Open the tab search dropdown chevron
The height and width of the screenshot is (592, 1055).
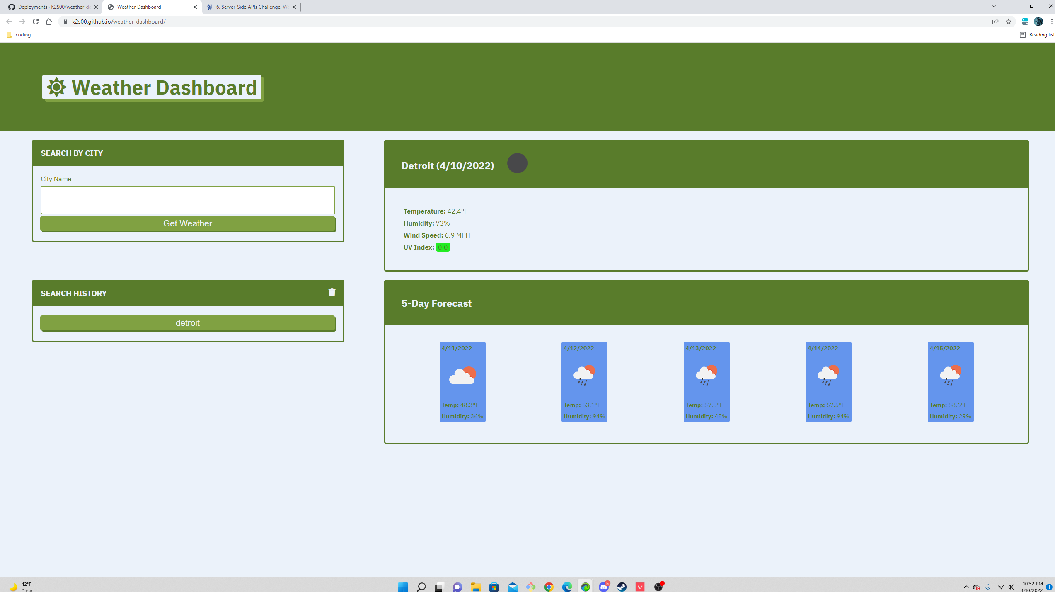coord(994,6)
